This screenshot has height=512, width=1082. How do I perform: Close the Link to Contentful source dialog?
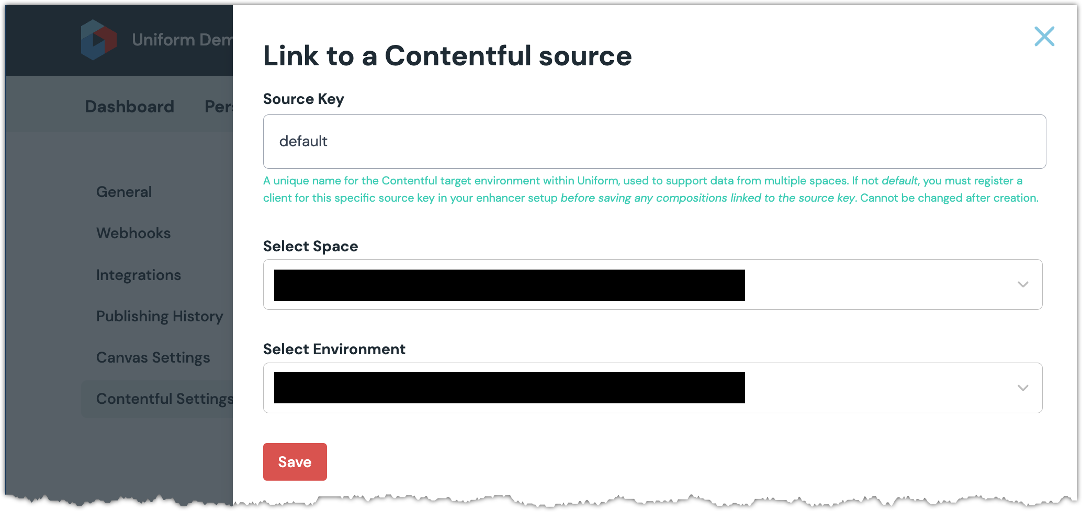1044,37
